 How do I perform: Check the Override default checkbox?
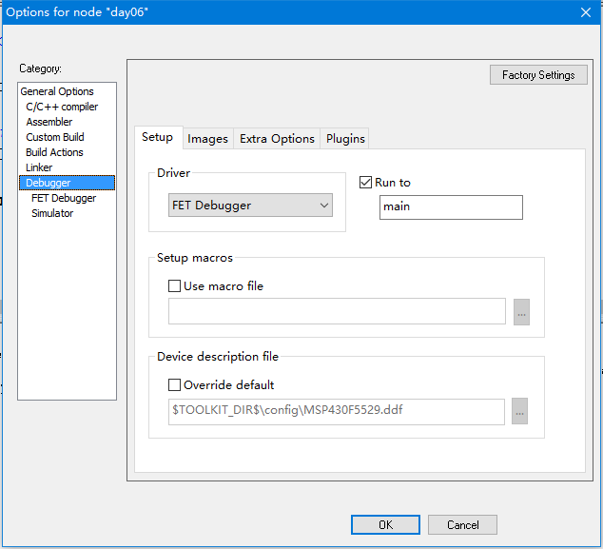point(174,385)
